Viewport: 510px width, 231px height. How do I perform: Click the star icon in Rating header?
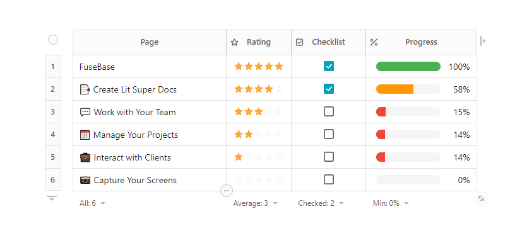[x=235, y=42]
